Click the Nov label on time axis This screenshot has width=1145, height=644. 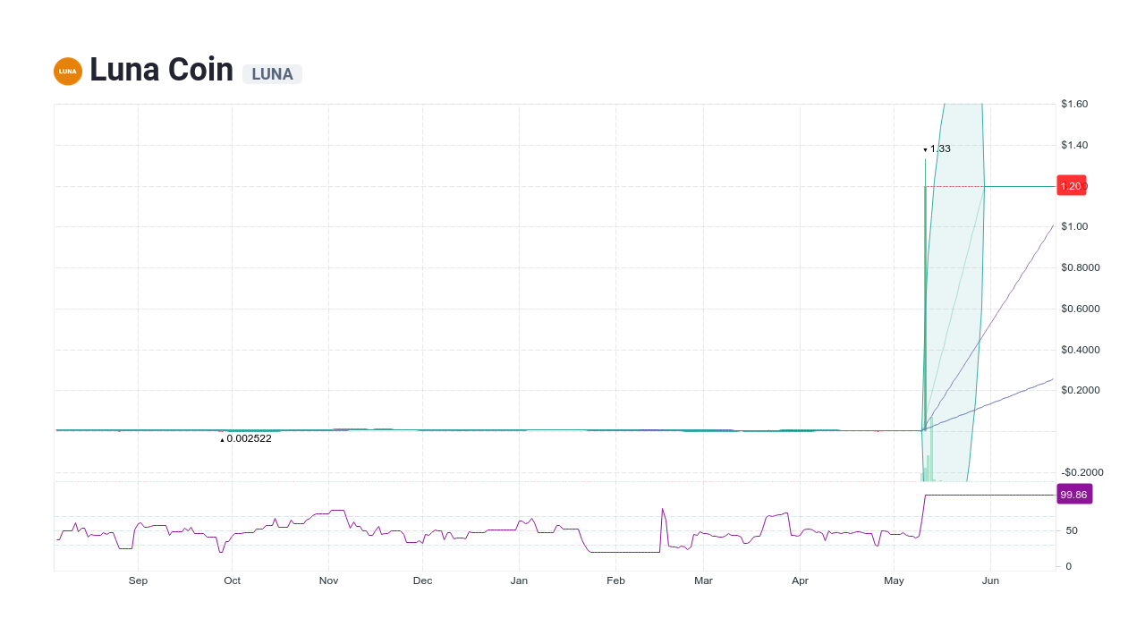[328, 580]
